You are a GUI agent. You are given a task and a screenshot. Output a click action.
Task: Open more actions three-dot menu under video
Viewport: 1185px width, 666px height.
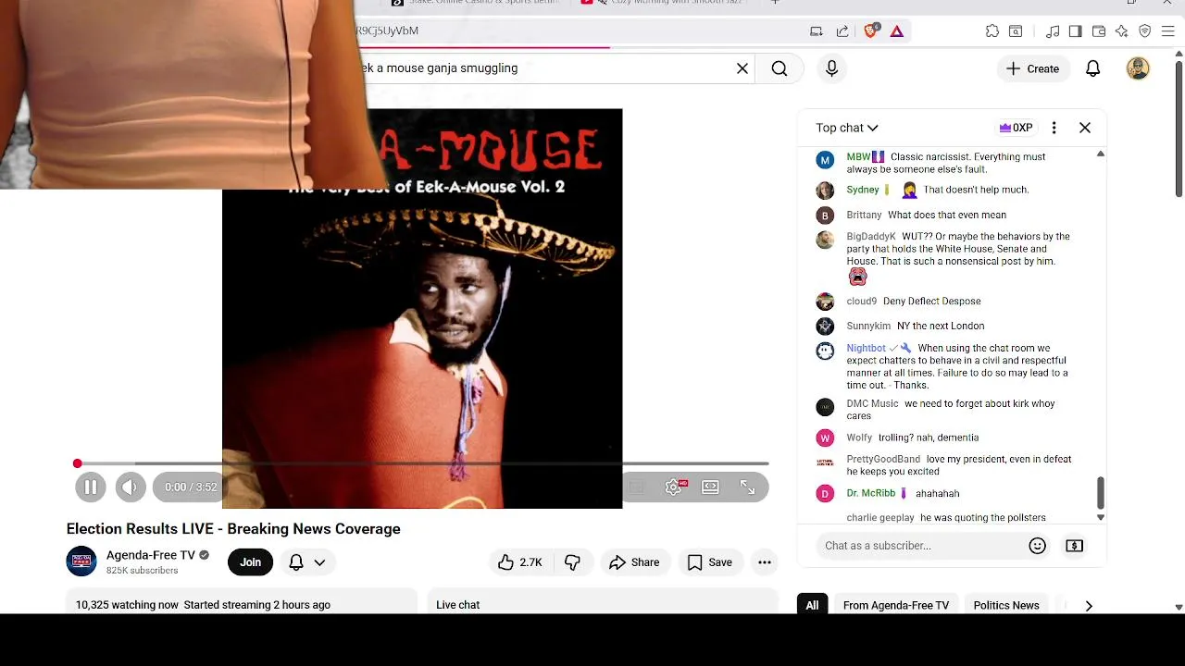(765, 562)
